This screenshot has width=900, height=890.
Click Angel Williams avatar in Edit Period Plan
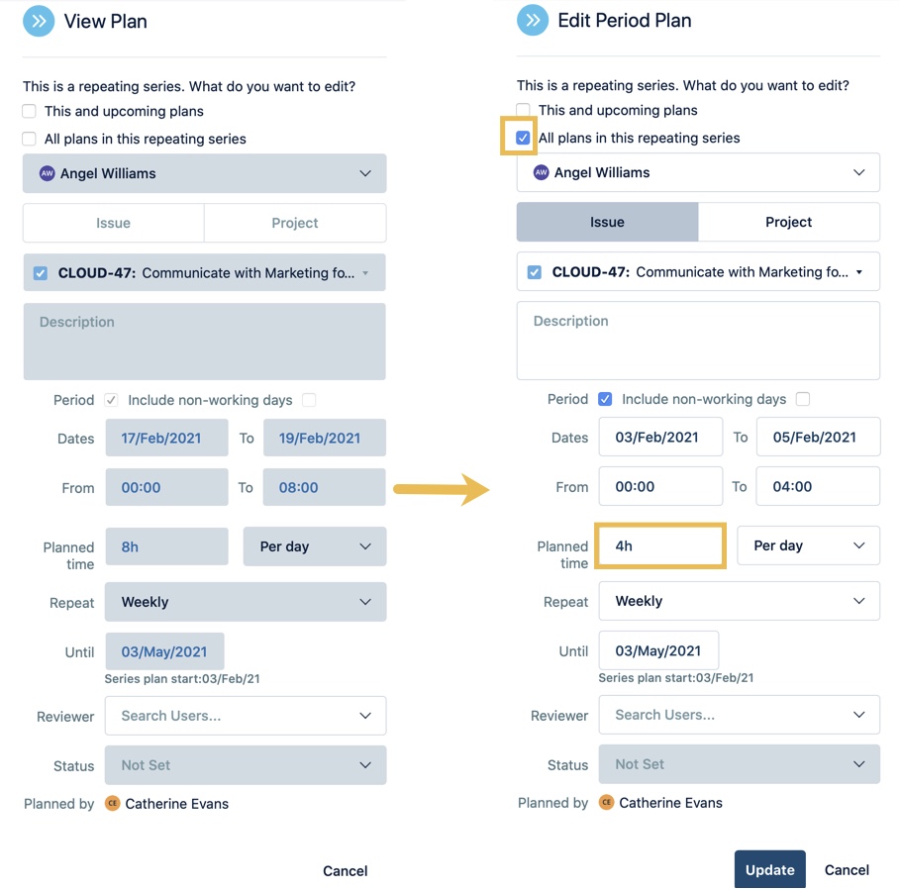click(x=541, y=172)
